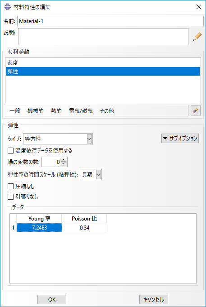Click the Poisson 比 cell 0.34
Viewport: 206px width, 307px height.
click(x=84, y=228)
